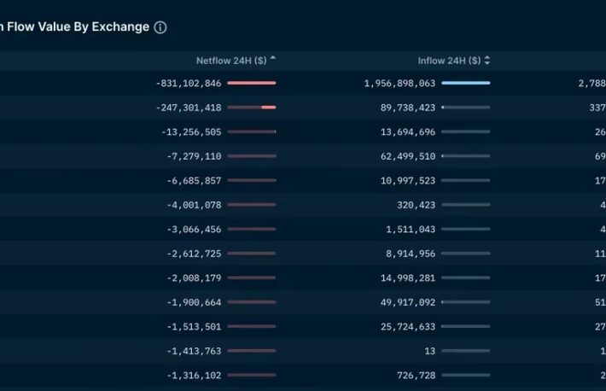Screen dimensions: 606x391
Task: Sort by Netflow 24H column arrow
Action: (273, 58)
